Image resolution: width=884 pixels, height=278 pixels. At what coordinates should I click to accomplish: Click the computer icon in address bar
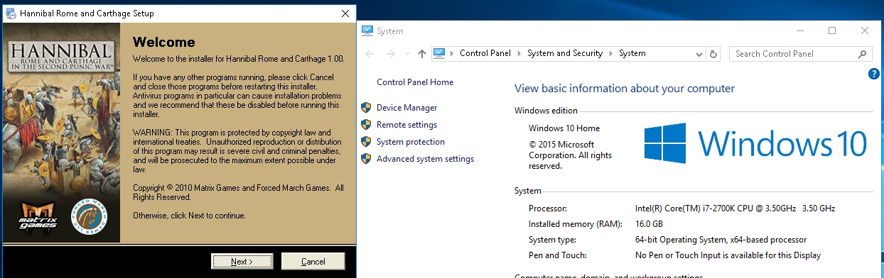(x=439, y=53)
